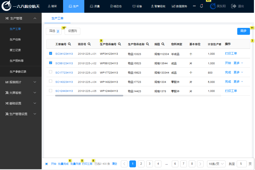Click the 跳至 page number input field
Image resolution: width=255 pixels, height=170 pixels.
(241, 164)
